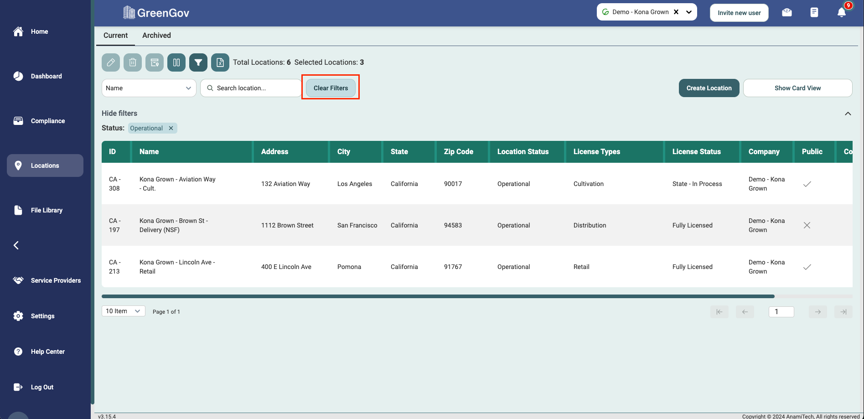Viewport: 864px width, 419px height.
Task: Click the Hide filters label
Action: (119, 114)
